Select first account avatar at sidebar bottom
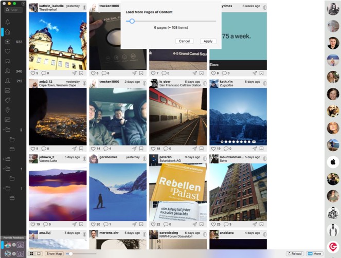Image resolution: width=341 pixels, height=258 pixels. [x=8, y=245]
